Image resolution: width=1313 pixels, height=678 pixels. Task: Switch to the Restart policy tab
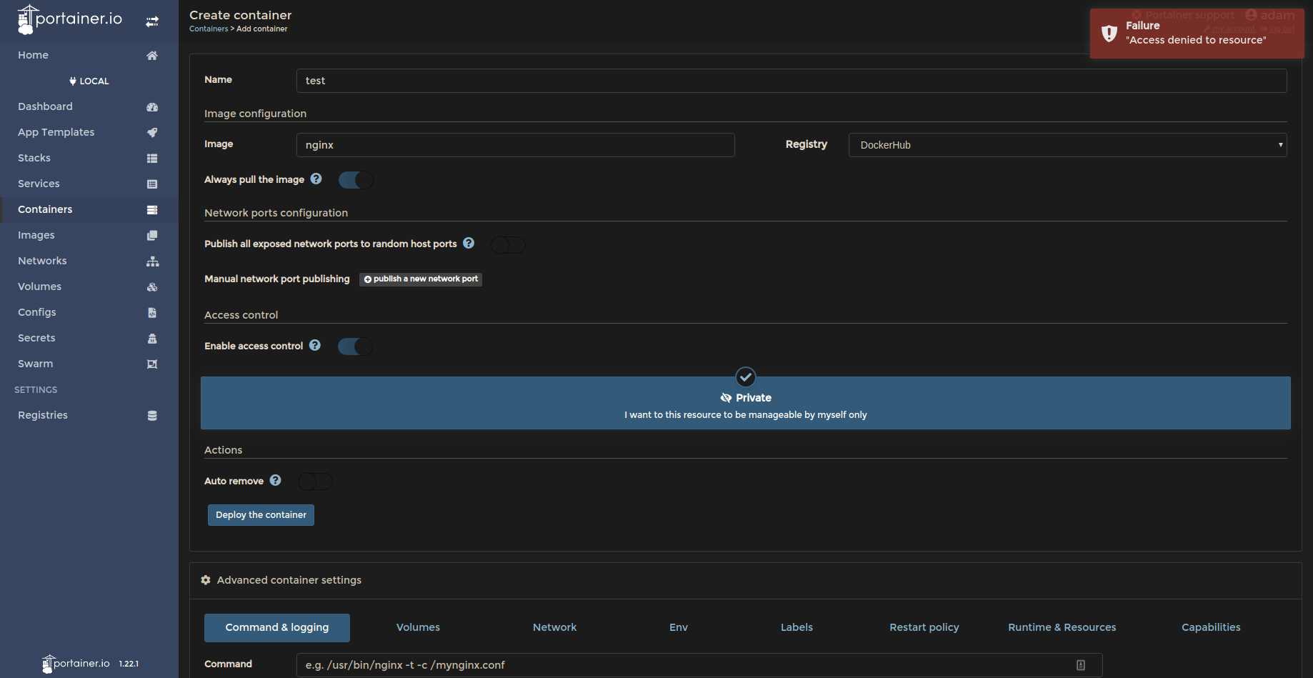coord(924,627)
